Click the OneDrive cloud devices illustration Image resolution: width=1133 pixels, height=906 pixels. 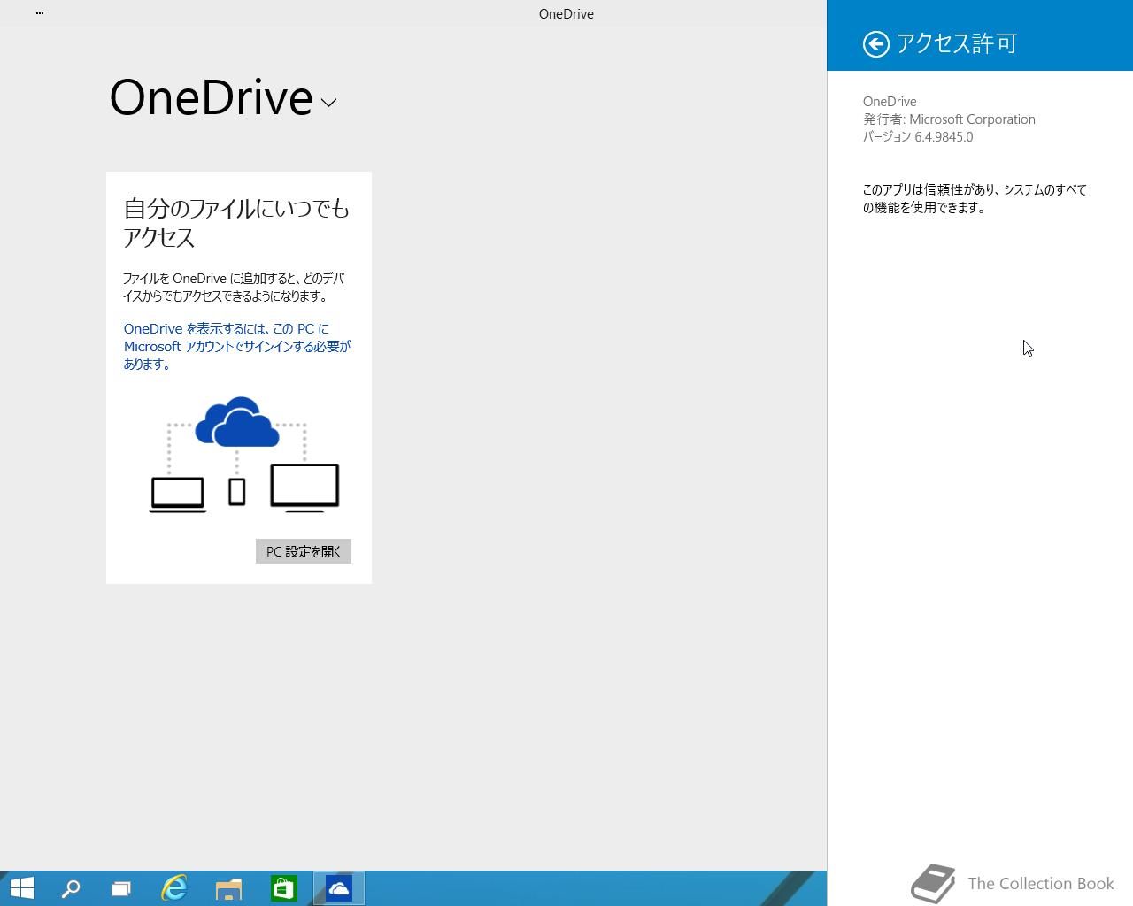tap(243, 454)
